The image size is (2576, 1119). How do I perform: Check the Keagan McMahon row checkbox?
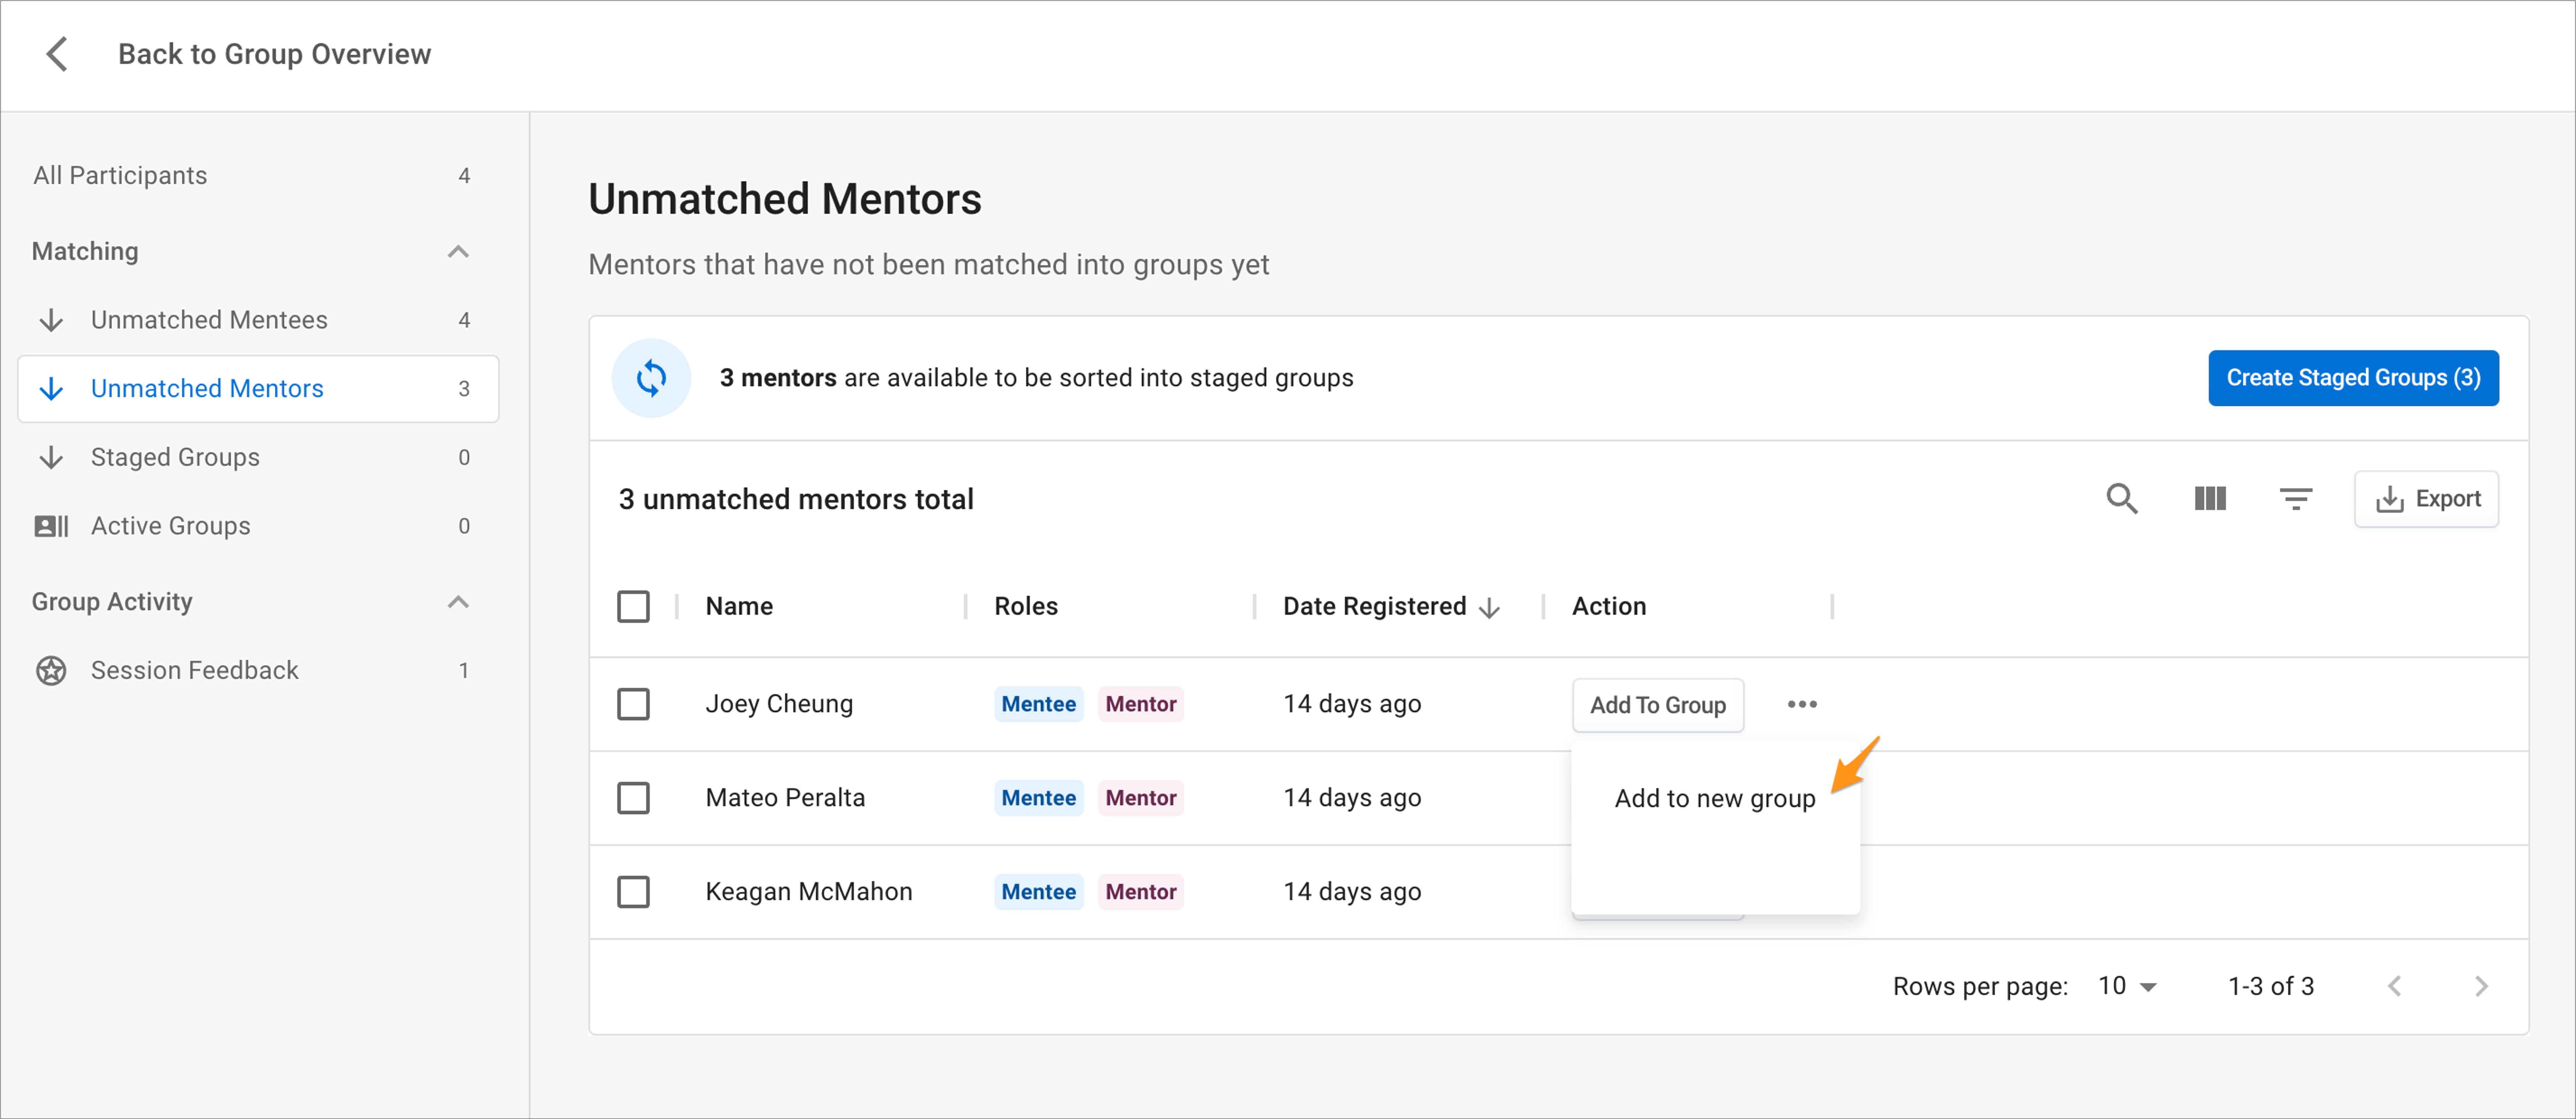pos(633,892)
